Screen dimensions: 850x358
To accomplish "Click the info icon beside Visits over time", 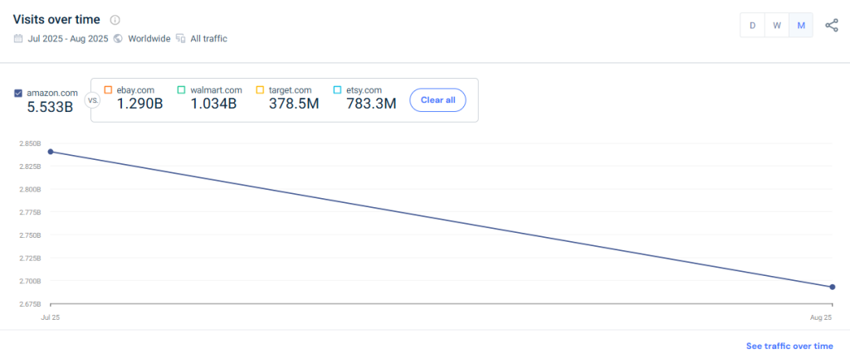I will (x=115, y=20).
